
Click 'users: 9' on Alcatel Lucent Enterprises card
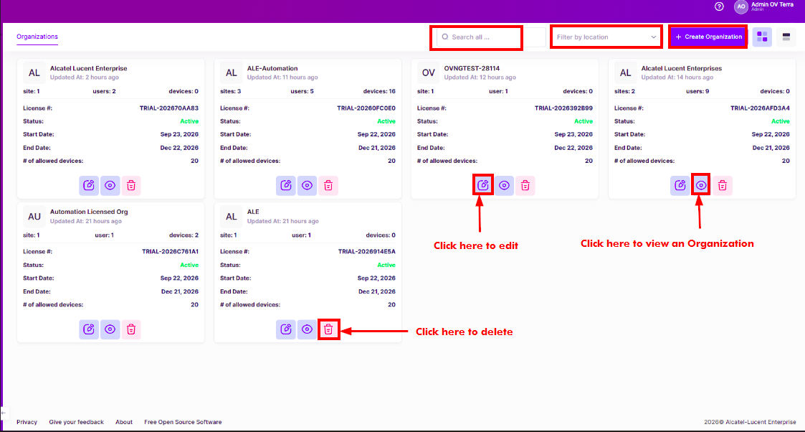click(x=697, y=91)
